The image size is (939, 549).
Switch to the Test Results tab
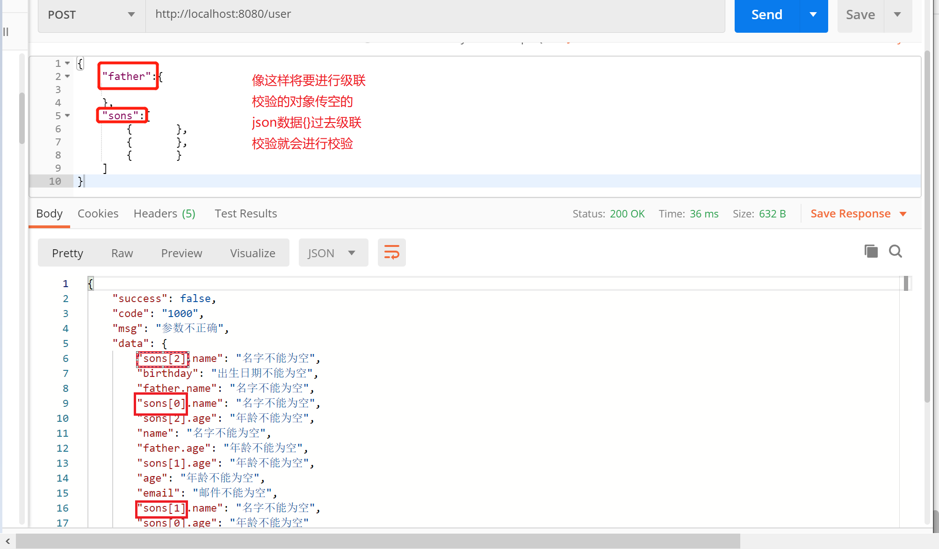246,214
